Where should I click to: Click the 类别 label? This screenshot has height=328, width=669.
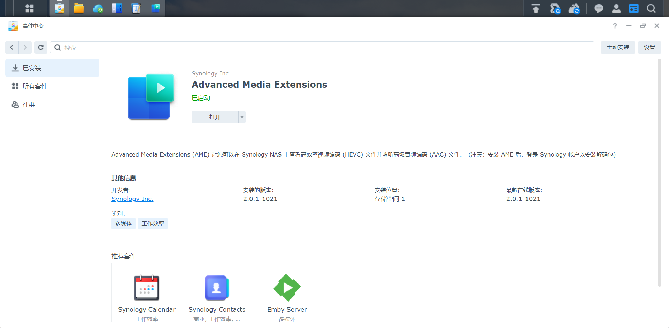pyautogui.click(x=118, y=214)
